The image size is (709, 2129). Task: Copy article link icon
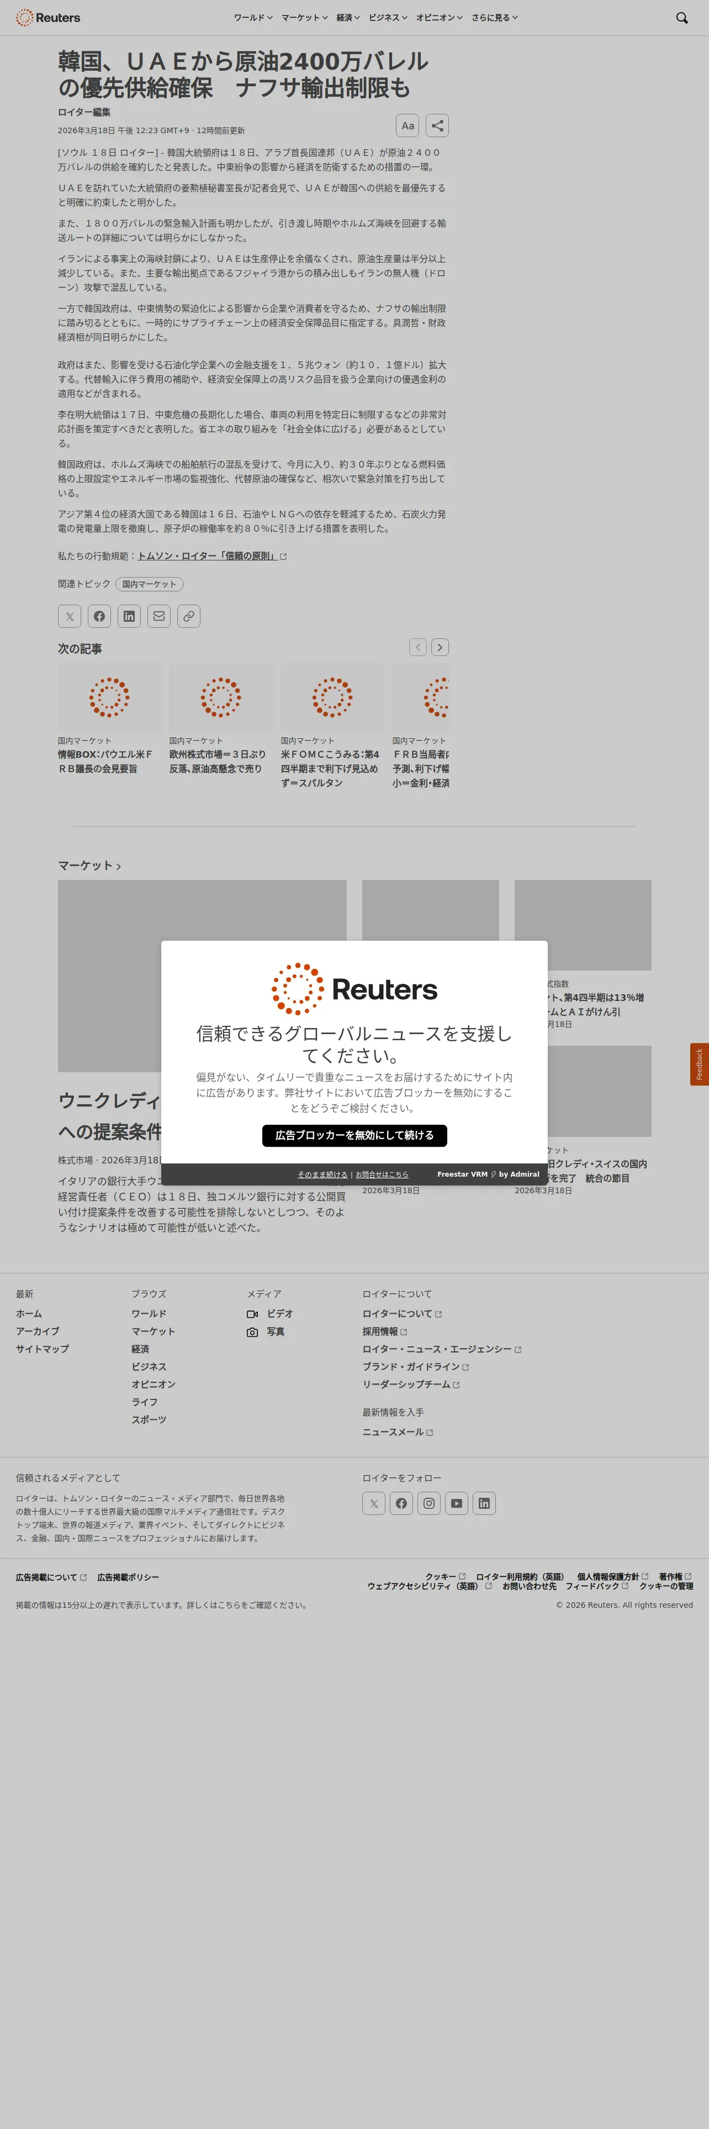tap(188, 616)
